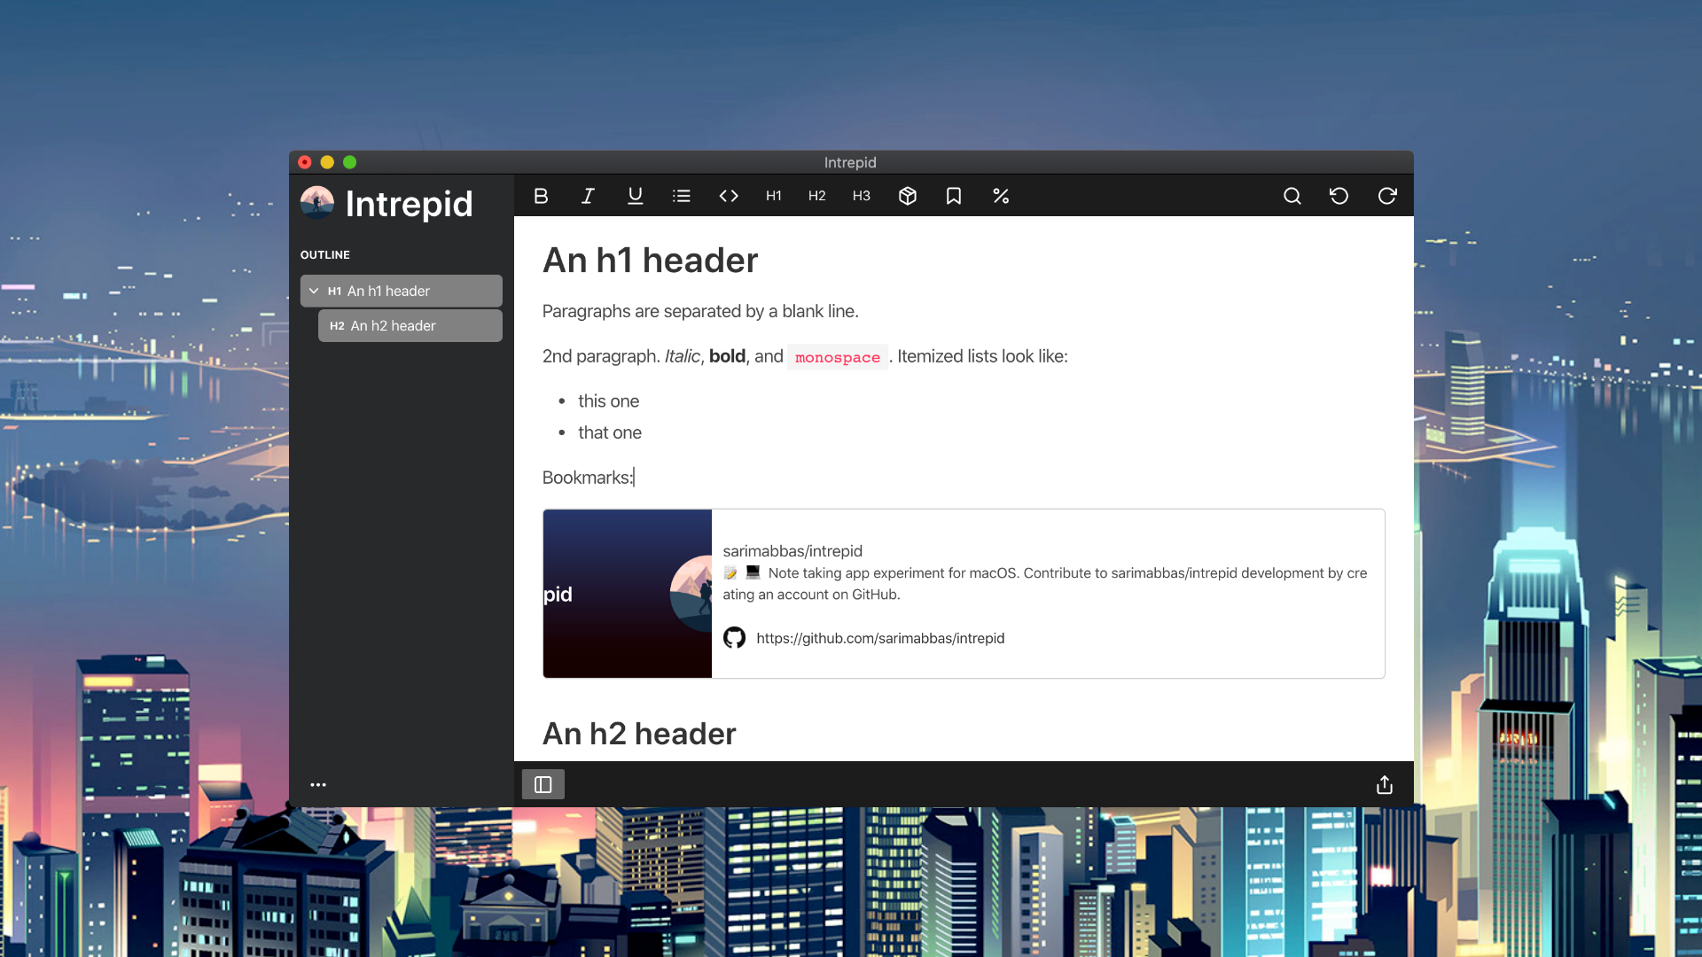Redo the last edit
Viewport: 1702px width, 957px height.
(x=1387, y=196)
